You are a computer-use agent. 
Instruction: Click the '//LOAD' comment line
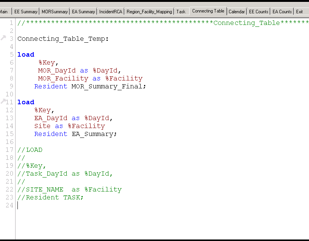30,150
